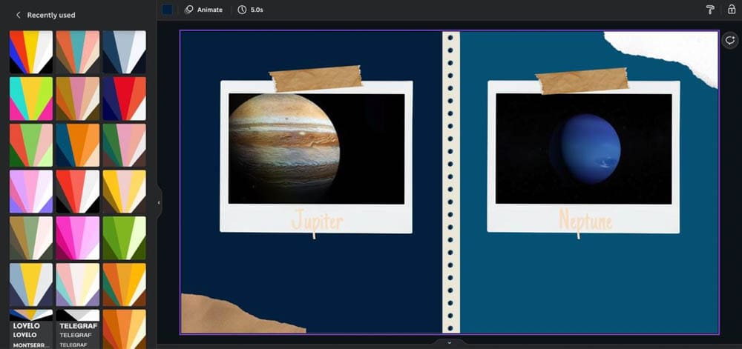Screen dimensions: 742x349
Task: Open the dark blue background color swatch
Action: (x=167, y=10)
